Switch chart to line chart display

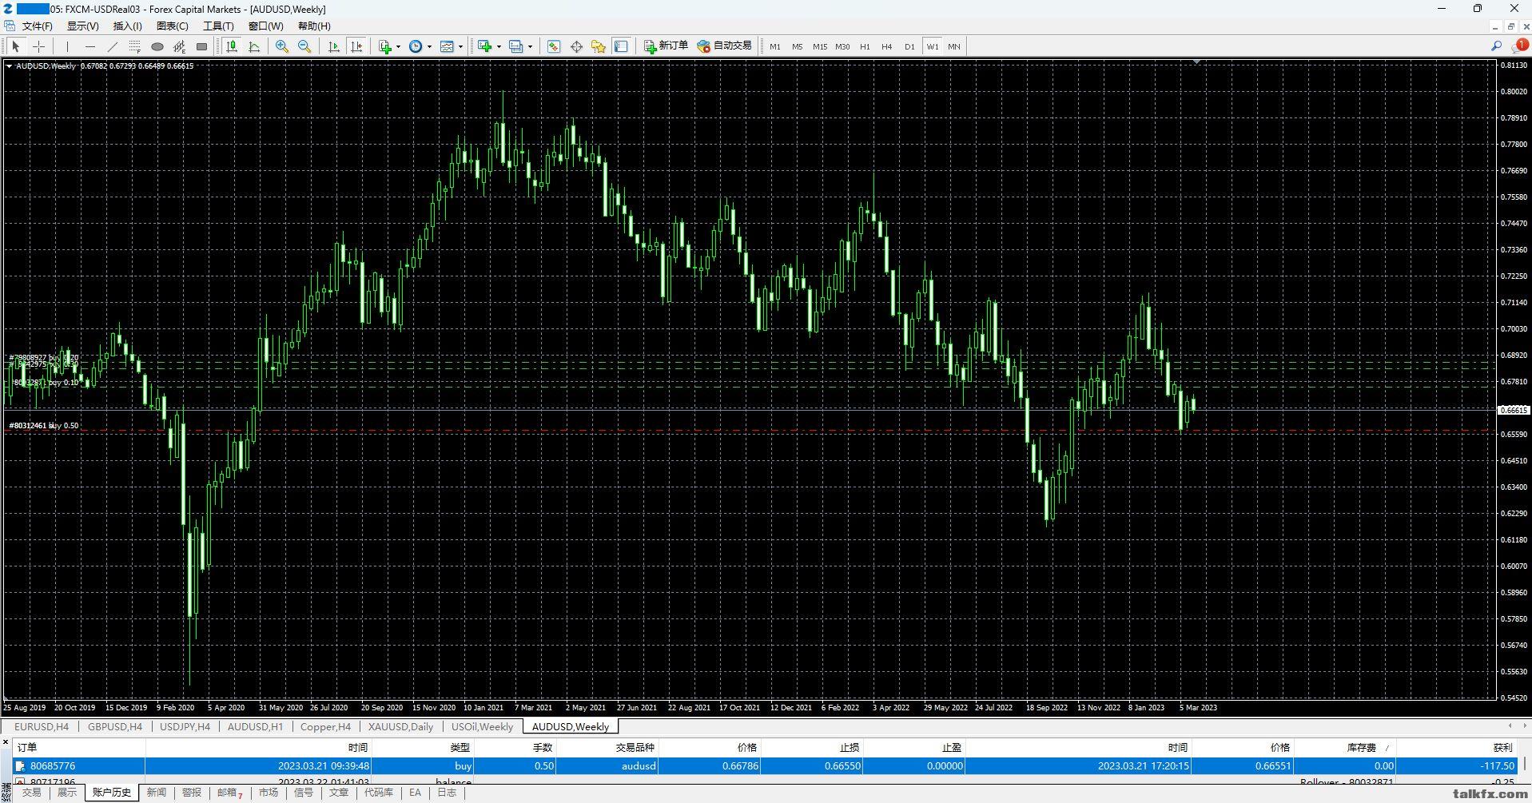coord(254,46)
